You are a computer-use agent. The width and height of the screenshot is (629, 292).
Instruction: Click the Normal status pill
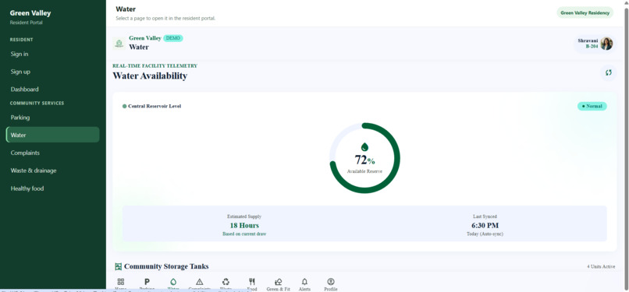coord(592,107)
